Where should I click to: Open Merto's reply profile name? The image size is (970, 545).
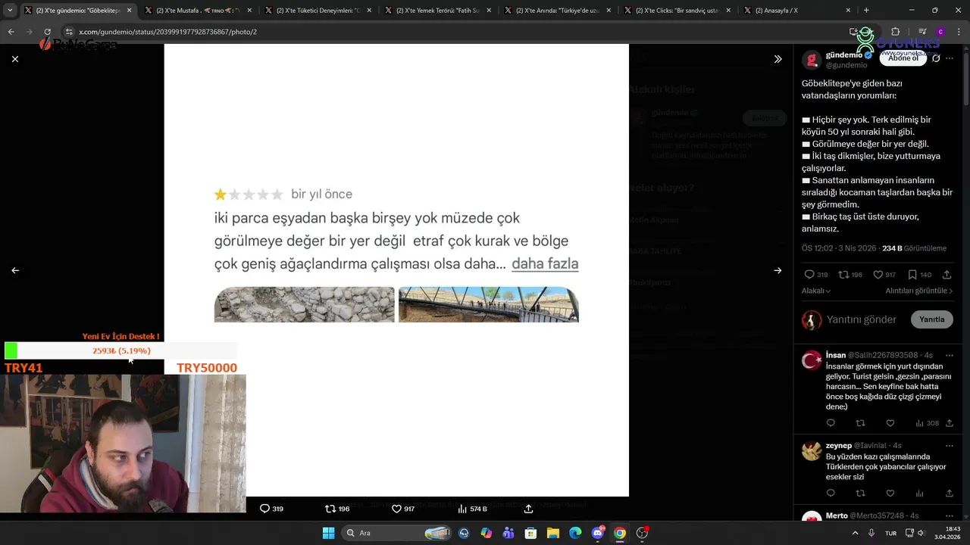837,516
